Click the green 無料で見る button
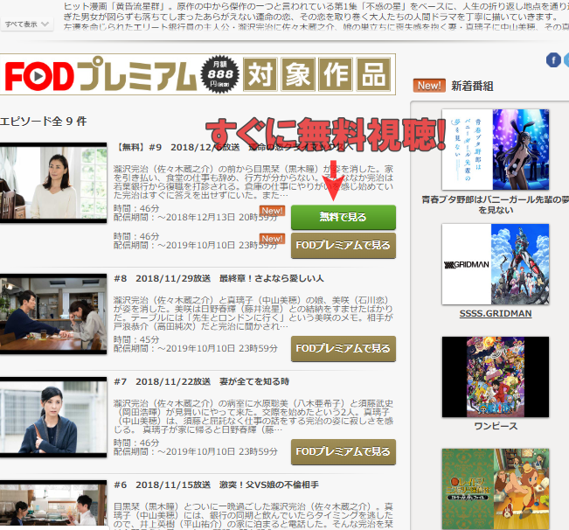The image size is (569, 530). click(343, 217)
